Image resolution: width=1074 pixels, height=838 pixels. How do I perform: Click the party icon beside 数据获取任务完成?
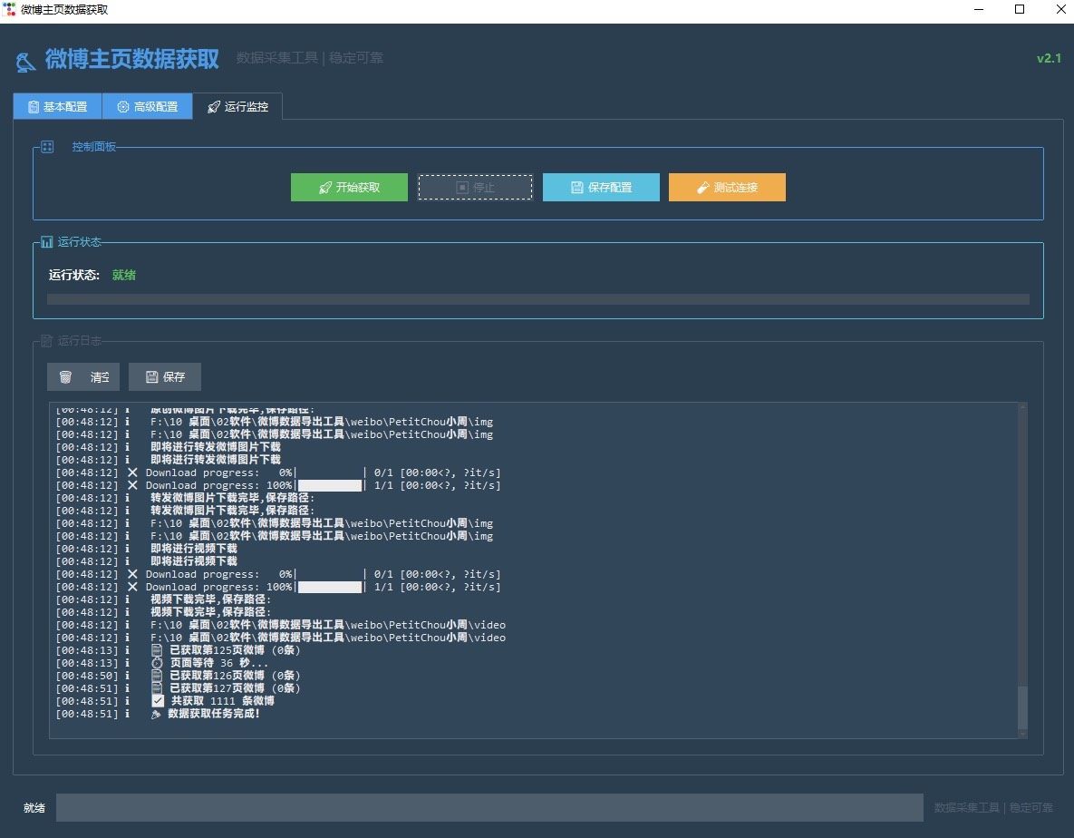click(x=156, y=714)
